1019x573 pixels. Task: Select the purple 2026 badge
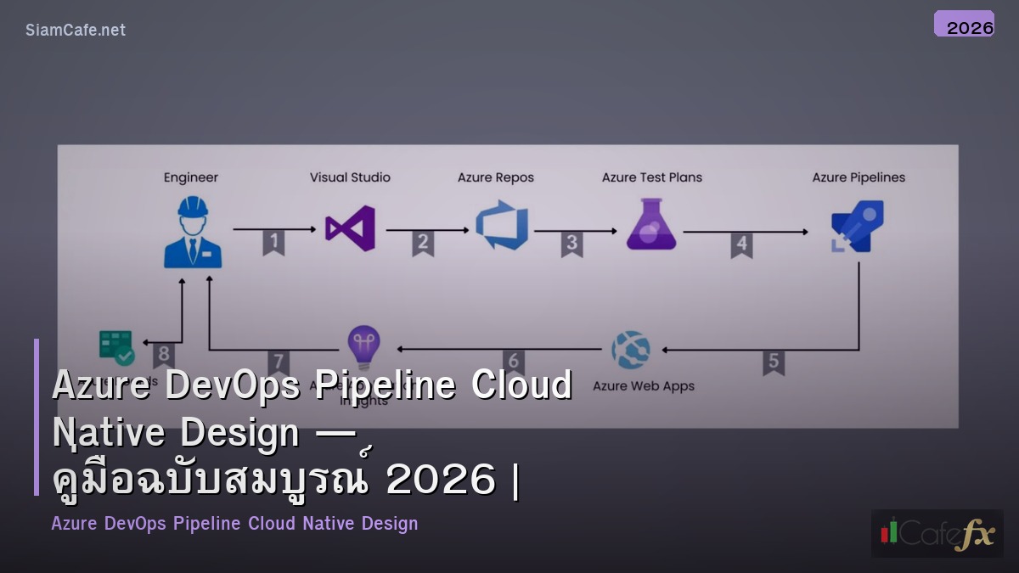pyautogui.click(x=965, y=25)
